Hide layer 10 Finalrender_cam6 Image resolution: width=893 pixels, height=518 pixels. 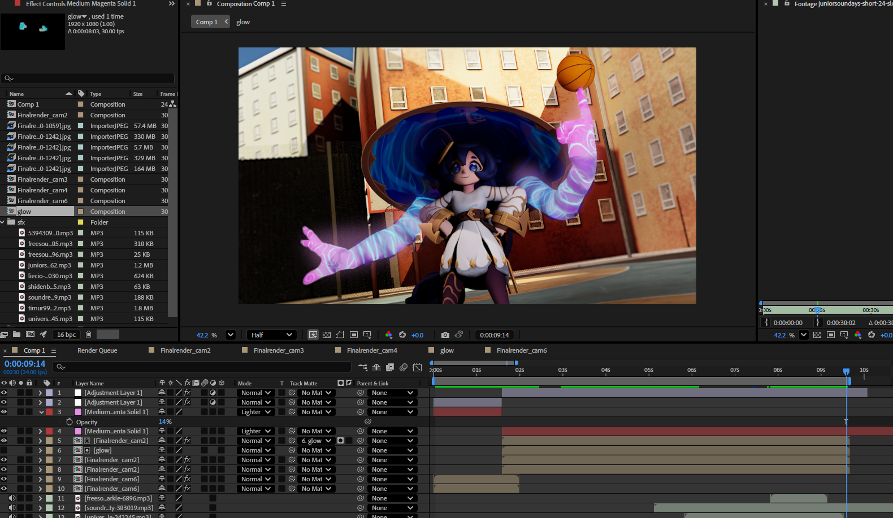(x=4, y=489)
